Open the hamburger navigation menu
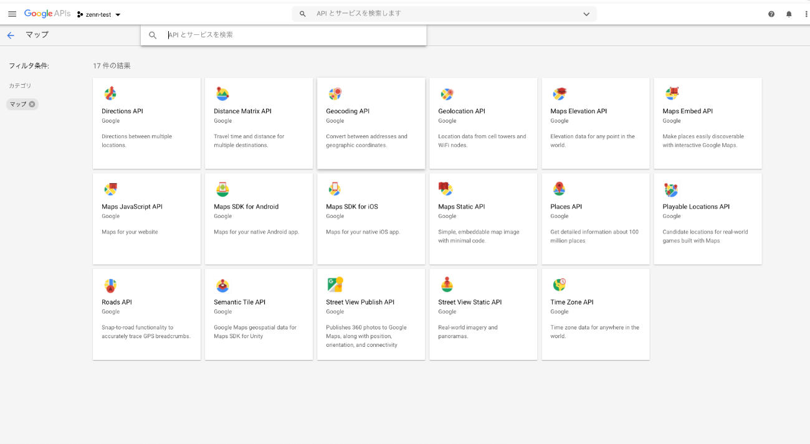The height and width of the screenshot is (444, 810). [x=12, y=14]
